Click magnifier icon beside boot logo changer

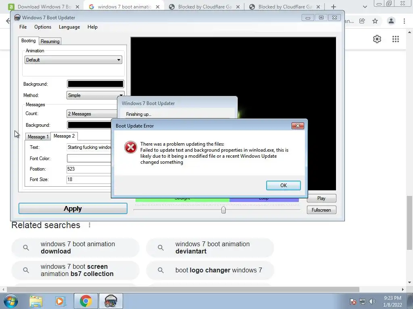click(x=161, y=270)
